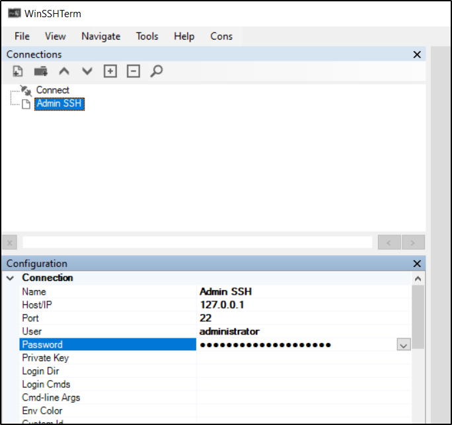
Task: Open the password field dropdown arrow
Action: [403, 345]
